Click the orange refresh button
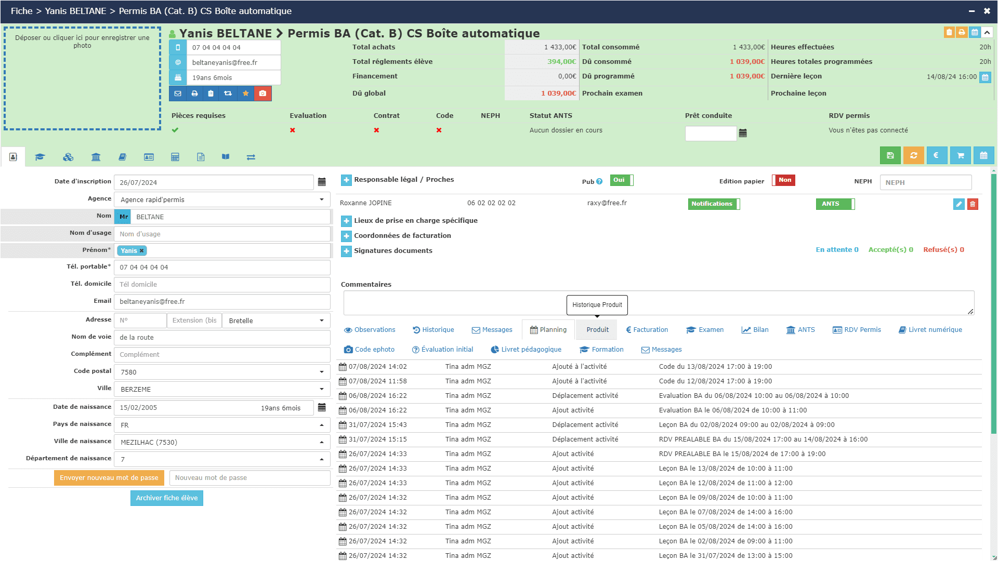 [x=913, y=155]
